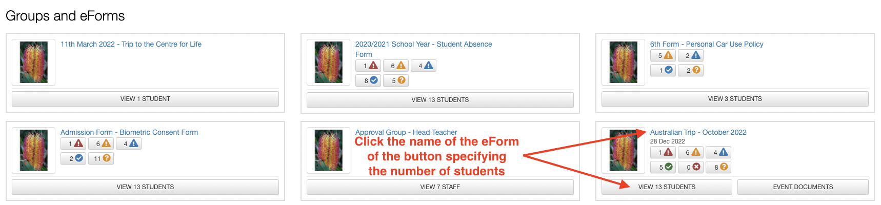The width and height of the screenshot is (881, 205).
Task: Click orange question badge showing 8 in Australian Trip card
Action: coord(718,167)
